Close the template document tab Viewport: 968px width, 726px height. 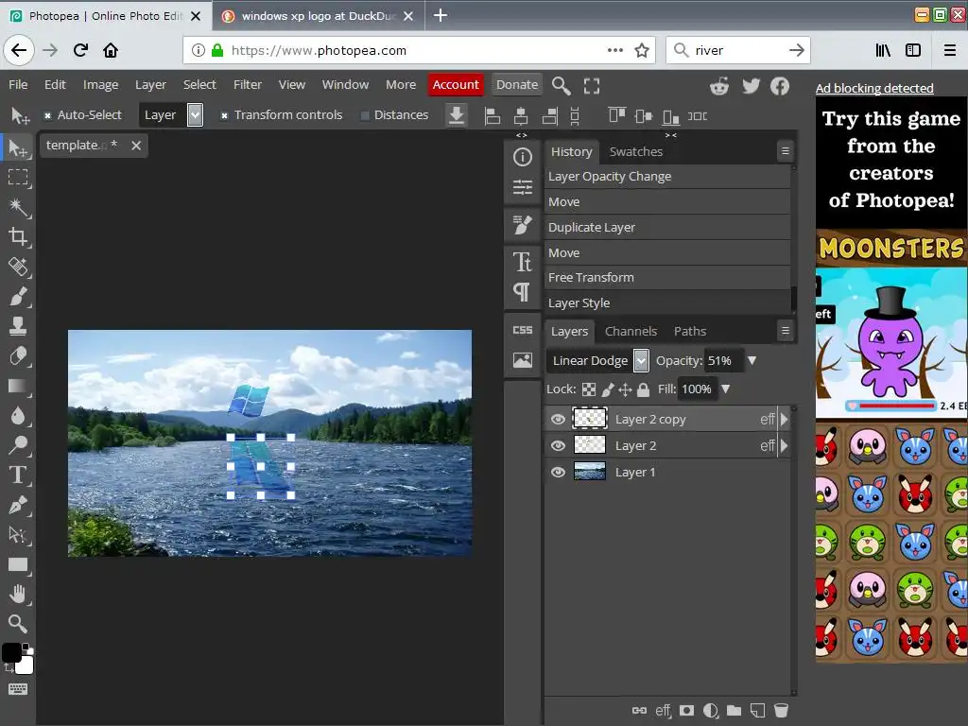(x=136, y=146)
